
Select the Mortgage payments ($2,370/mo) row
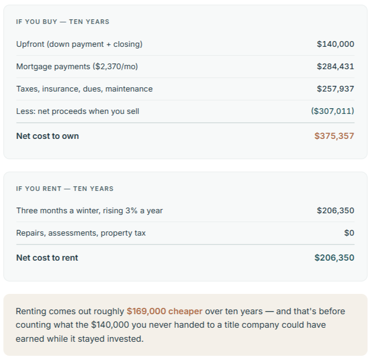[x=185, y=67]
